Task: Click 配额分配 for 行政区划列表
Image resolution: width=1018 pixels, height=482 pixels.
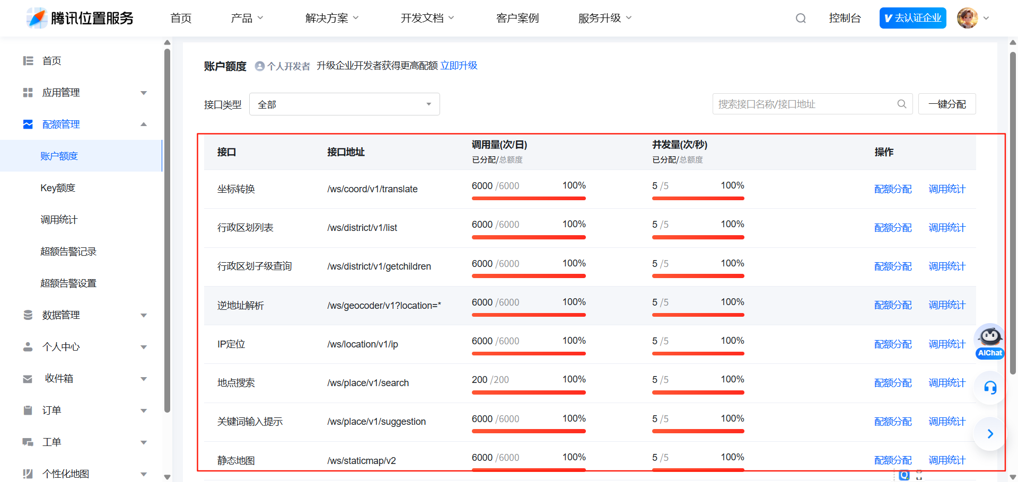Action: tap(893, 228)
